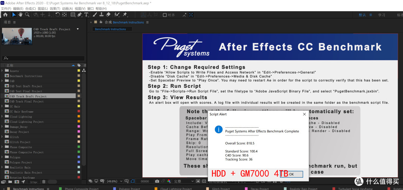Toggle the 对齐 snapping checkbox
Image resolution: width=403 pixels, height=190 pixels.
coord(165,15)
